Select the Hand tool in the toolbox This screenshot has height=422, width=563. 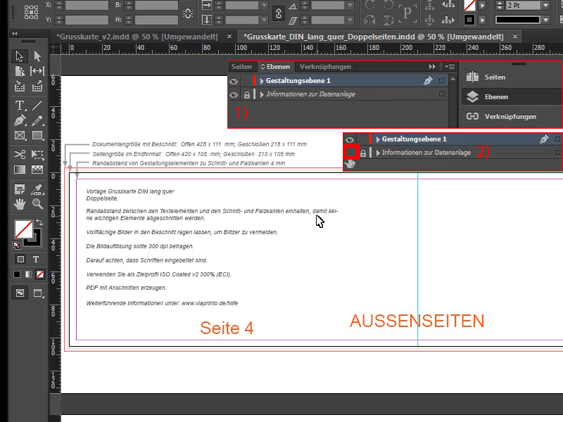pyautogui.click(x=20, y=204)
